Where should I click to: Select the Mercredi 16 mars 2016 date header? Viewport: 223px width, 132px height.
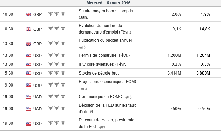pos(108,3)
